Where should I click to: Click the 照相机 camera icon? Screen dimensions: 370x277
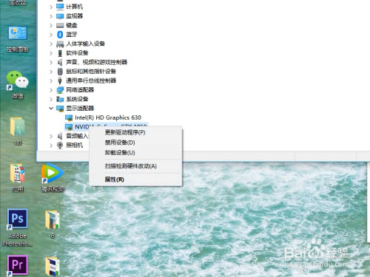(x=60, y=146)
